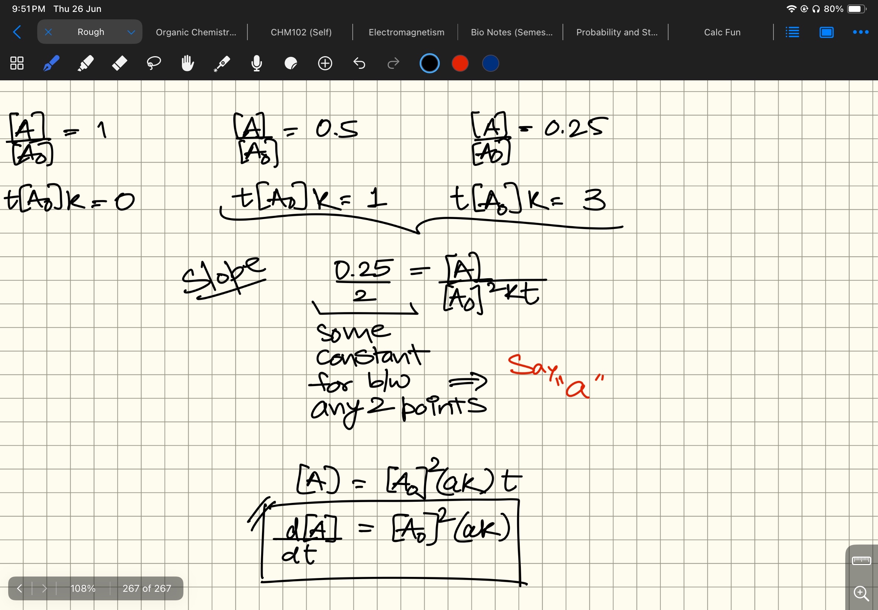
Task: Switch to the Bio Notes tab
Action: coord(512,32)
